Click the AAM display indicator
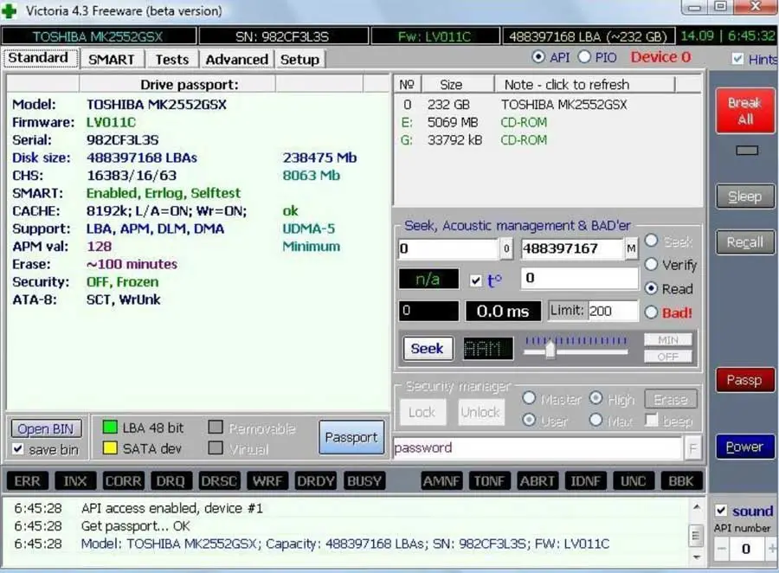 488,349
